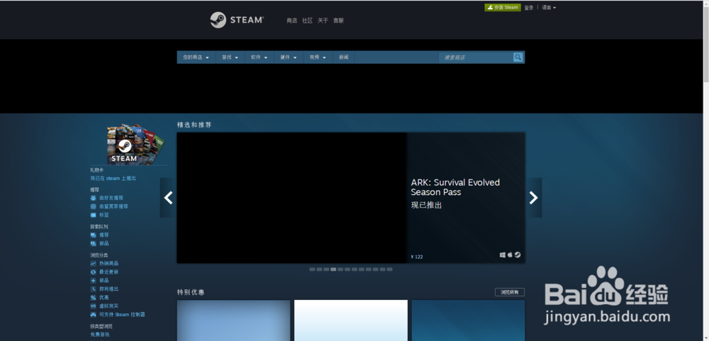Expand the 视频 dropdown menu
709x341 pixels.
318,57
